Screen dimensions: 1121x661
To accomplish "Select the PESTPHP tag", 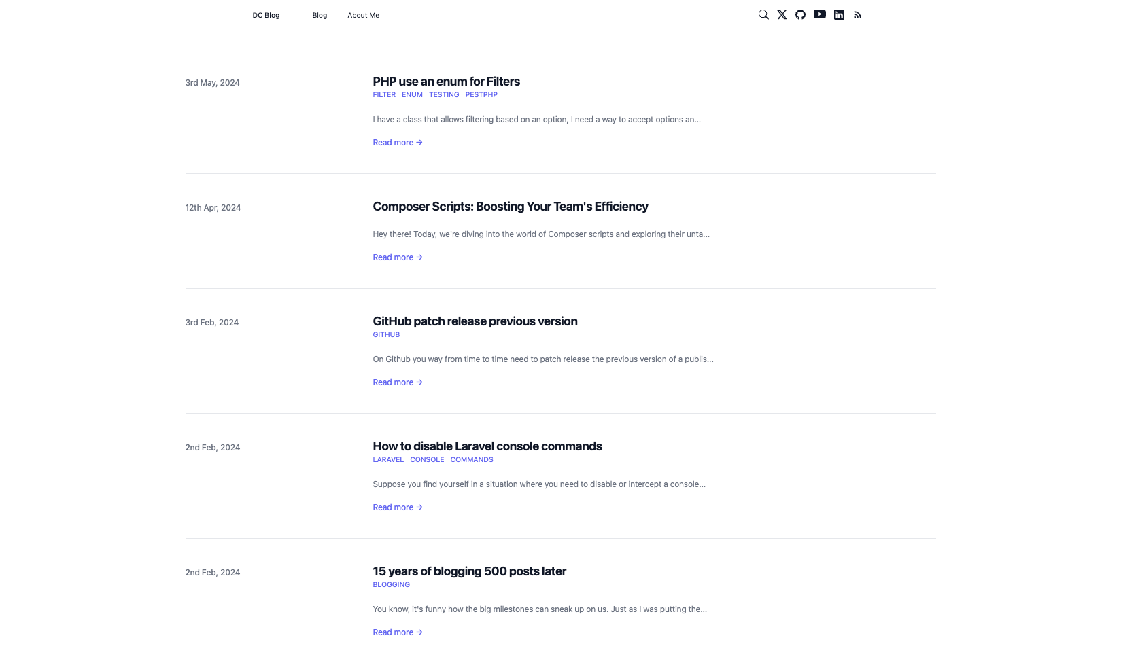I will [481, 95].
